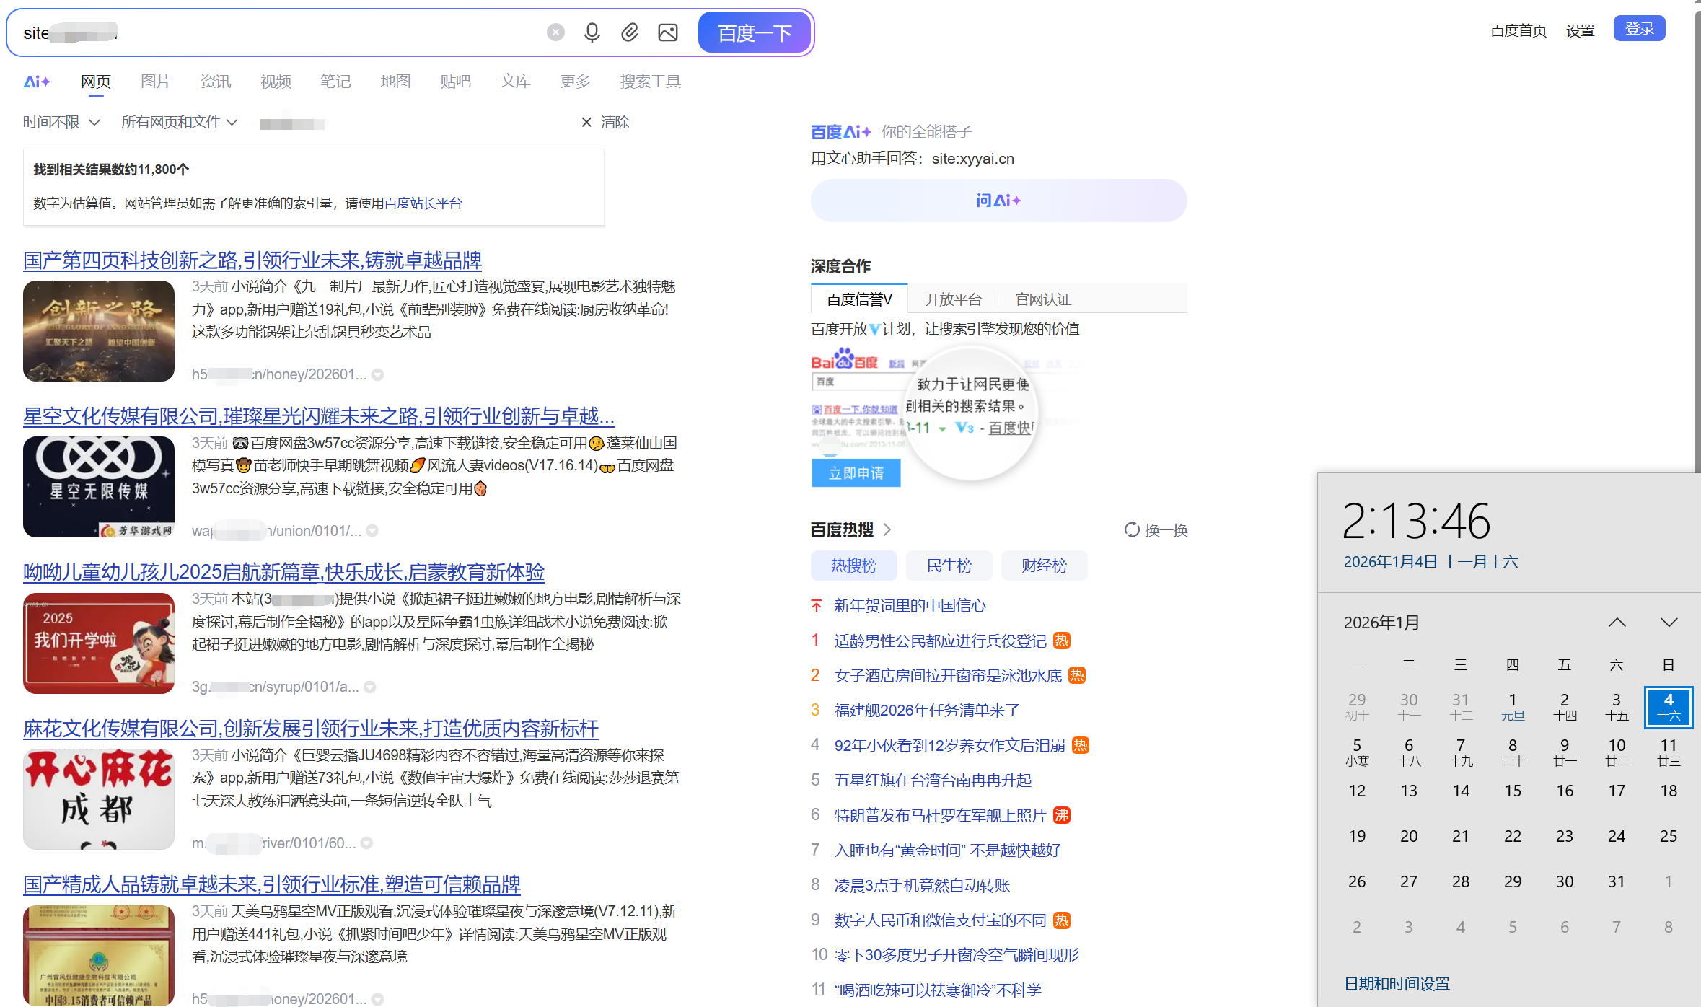Refresh hot searches with the 换一换 icon
This screenshot has width=1701, height=1007.
(x=1131, y=530)
